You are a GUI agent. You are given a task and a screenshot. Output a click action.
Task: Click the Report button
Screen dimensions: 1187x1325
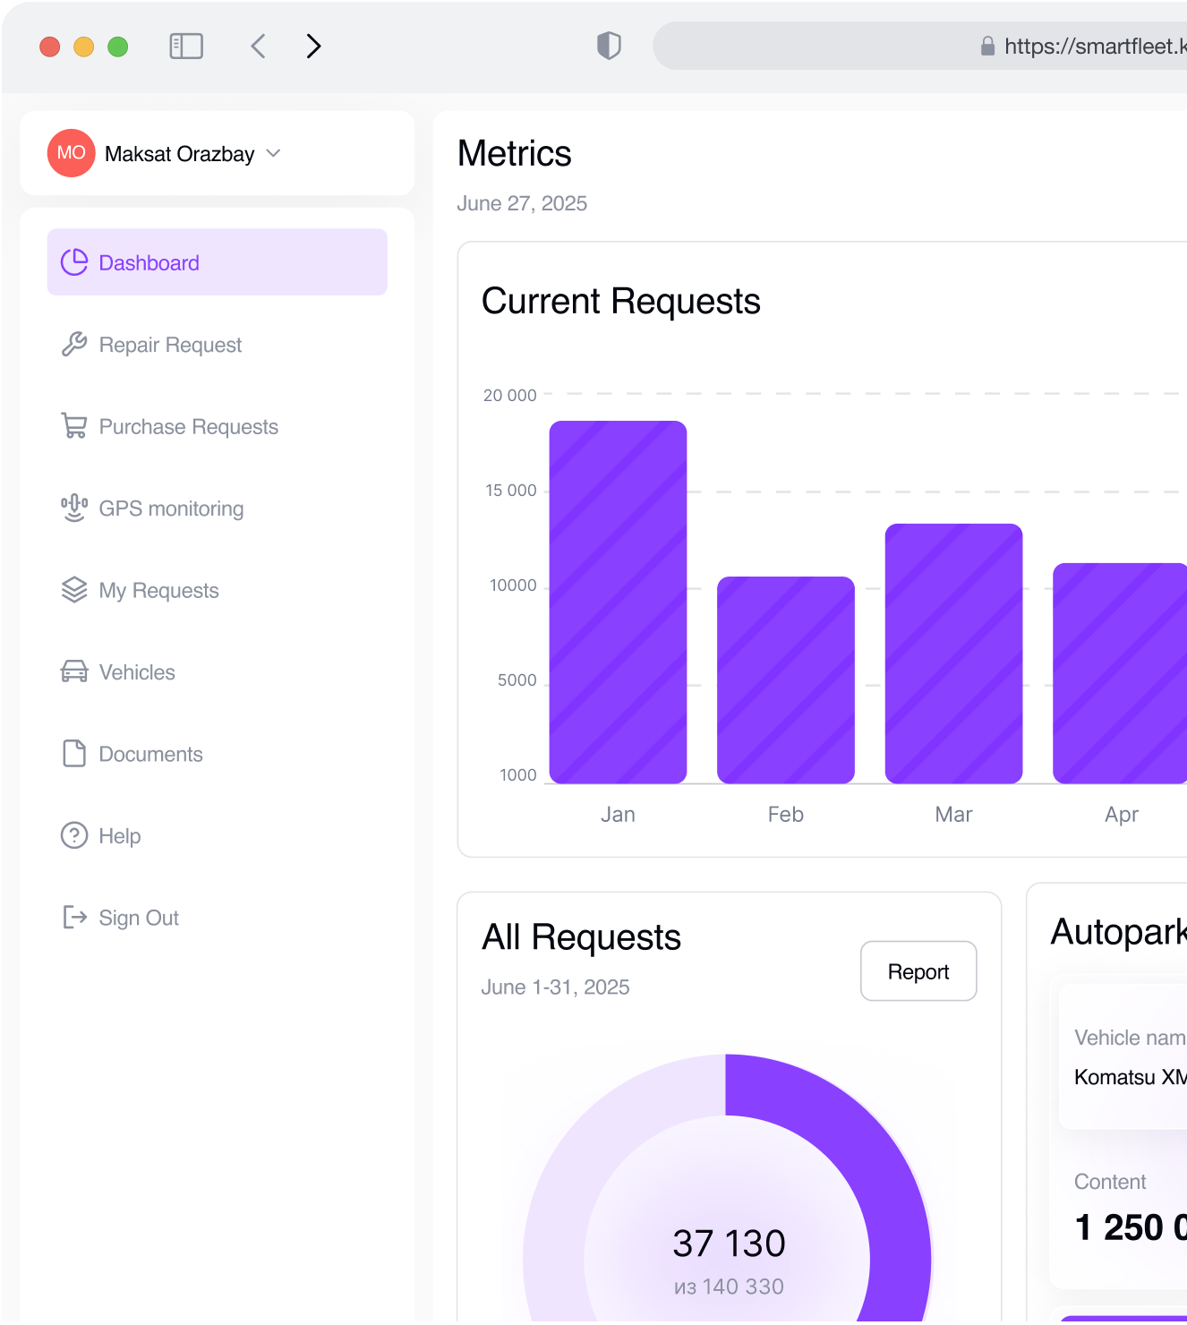(918, 971)
